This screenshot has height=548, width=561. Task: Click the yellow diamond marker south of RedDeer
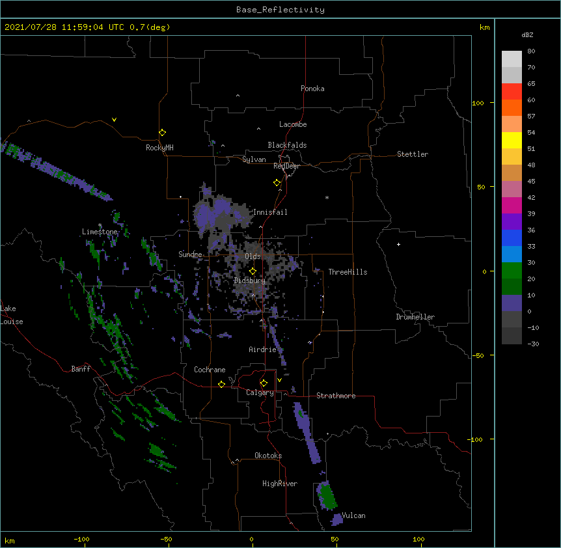pyautogui.click(x=277, y=183)
